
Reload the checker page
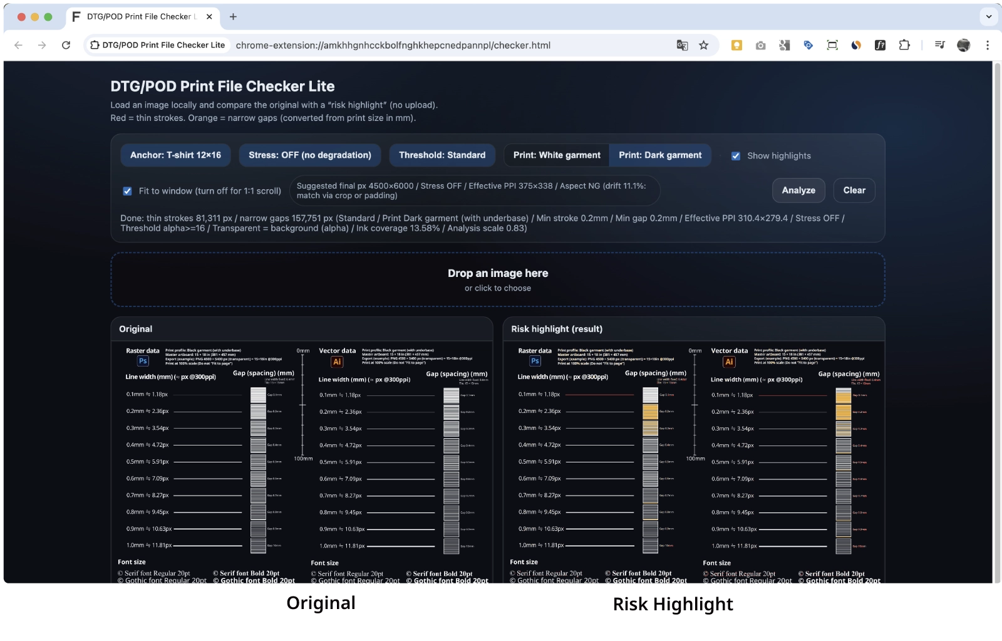[x=66, y=45]
